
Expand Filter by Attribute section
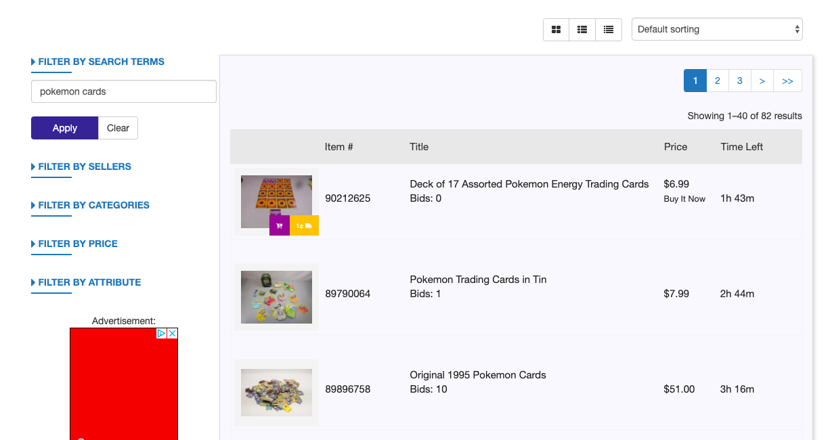(87, 282)
